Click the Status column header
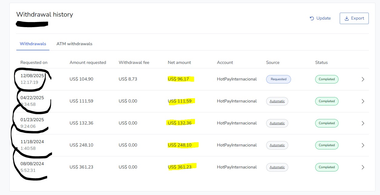This screenshot has width=380, height=195. [x=322, y=62]
